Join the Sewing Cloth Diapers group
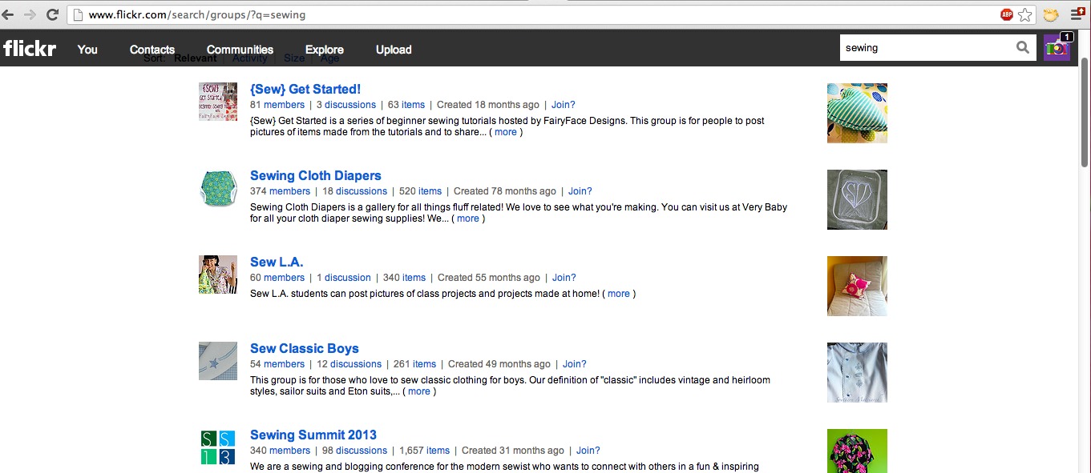Screen dimensions: 1091x473 pyautogui.click(x=580, y=191)
